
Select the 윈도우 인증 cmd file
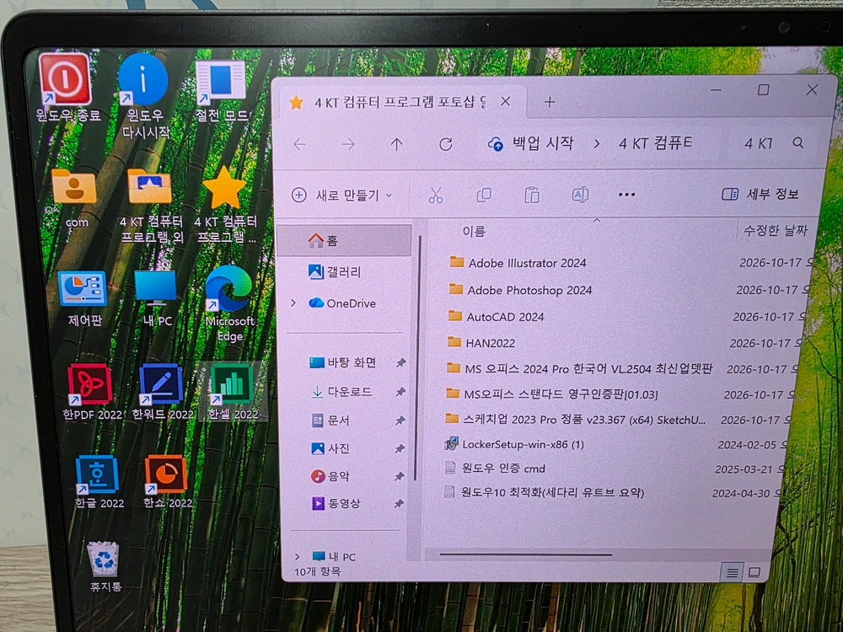coord(495,468)
